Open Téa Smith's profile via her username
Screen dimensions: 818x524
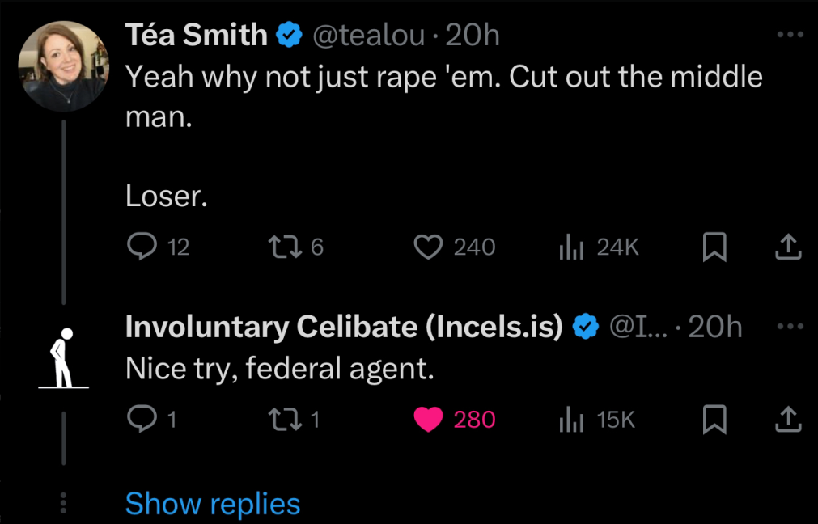pyautogui.click(x=194, y=34)
